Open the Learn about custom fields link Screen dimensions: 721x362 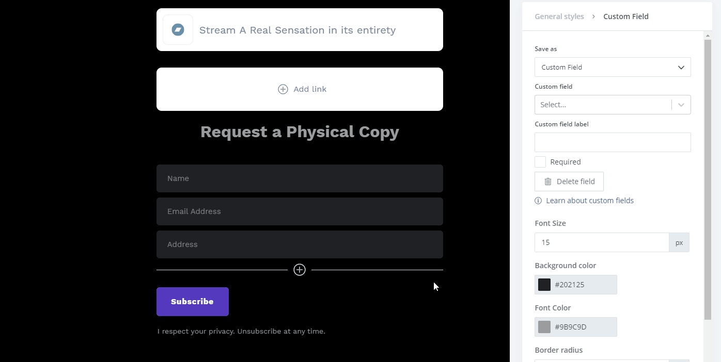(590, 201)
